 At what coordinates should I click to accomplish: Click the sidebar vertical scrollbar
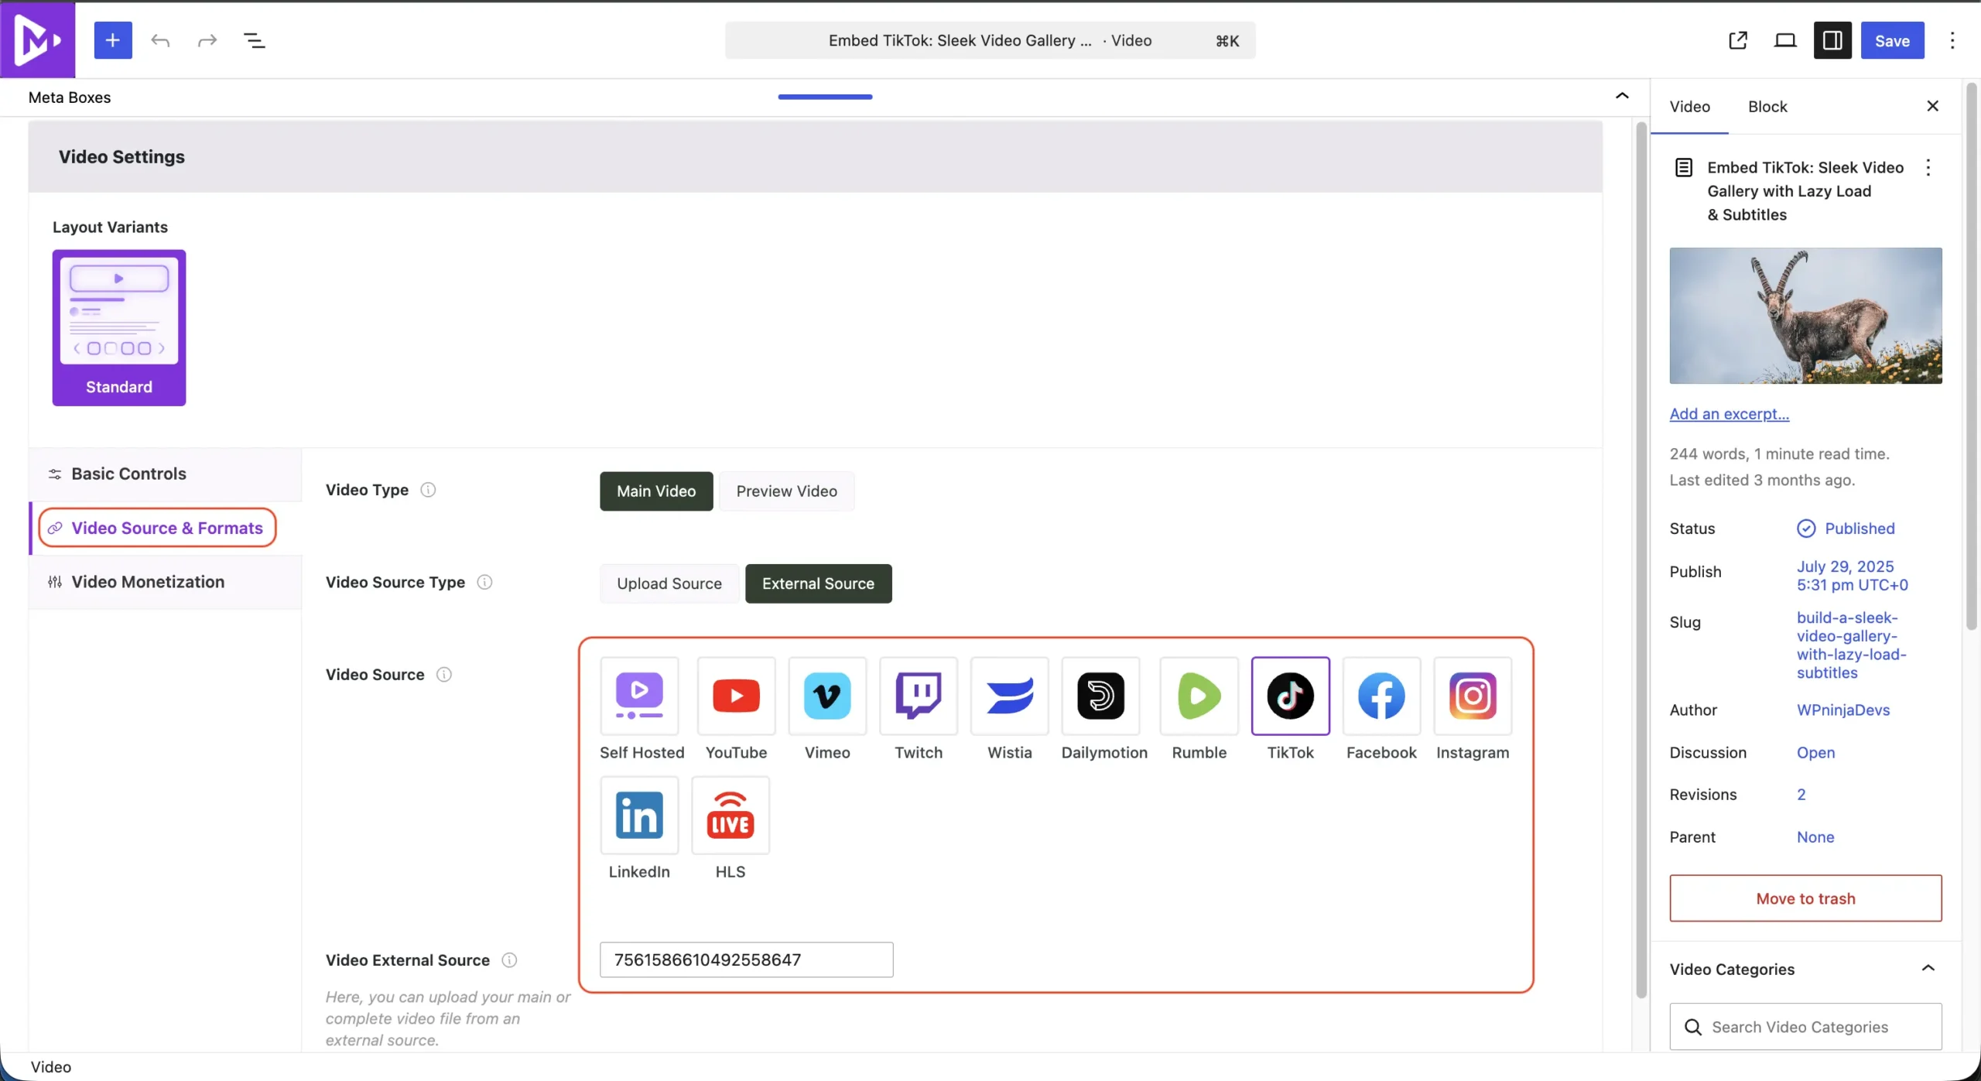pyautogui.click(x=1971, y=356)
